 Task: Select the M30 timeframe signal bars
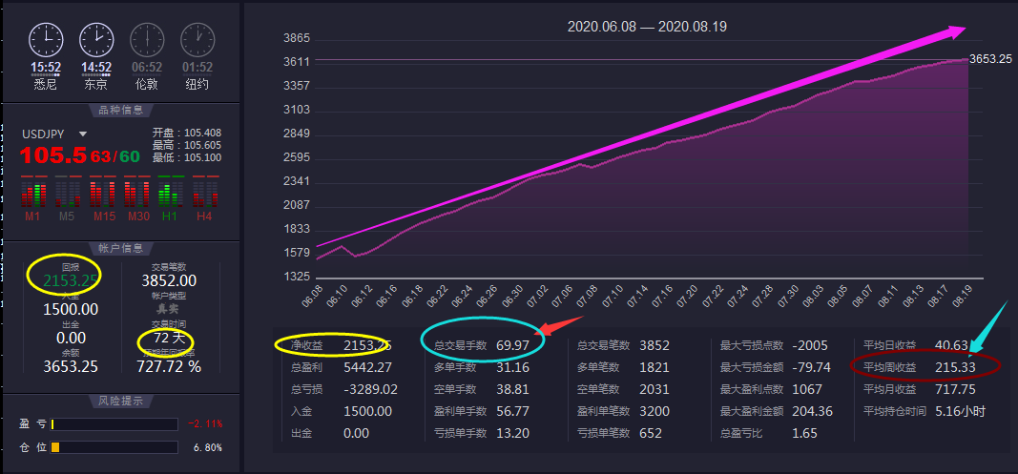coord(137,193)
